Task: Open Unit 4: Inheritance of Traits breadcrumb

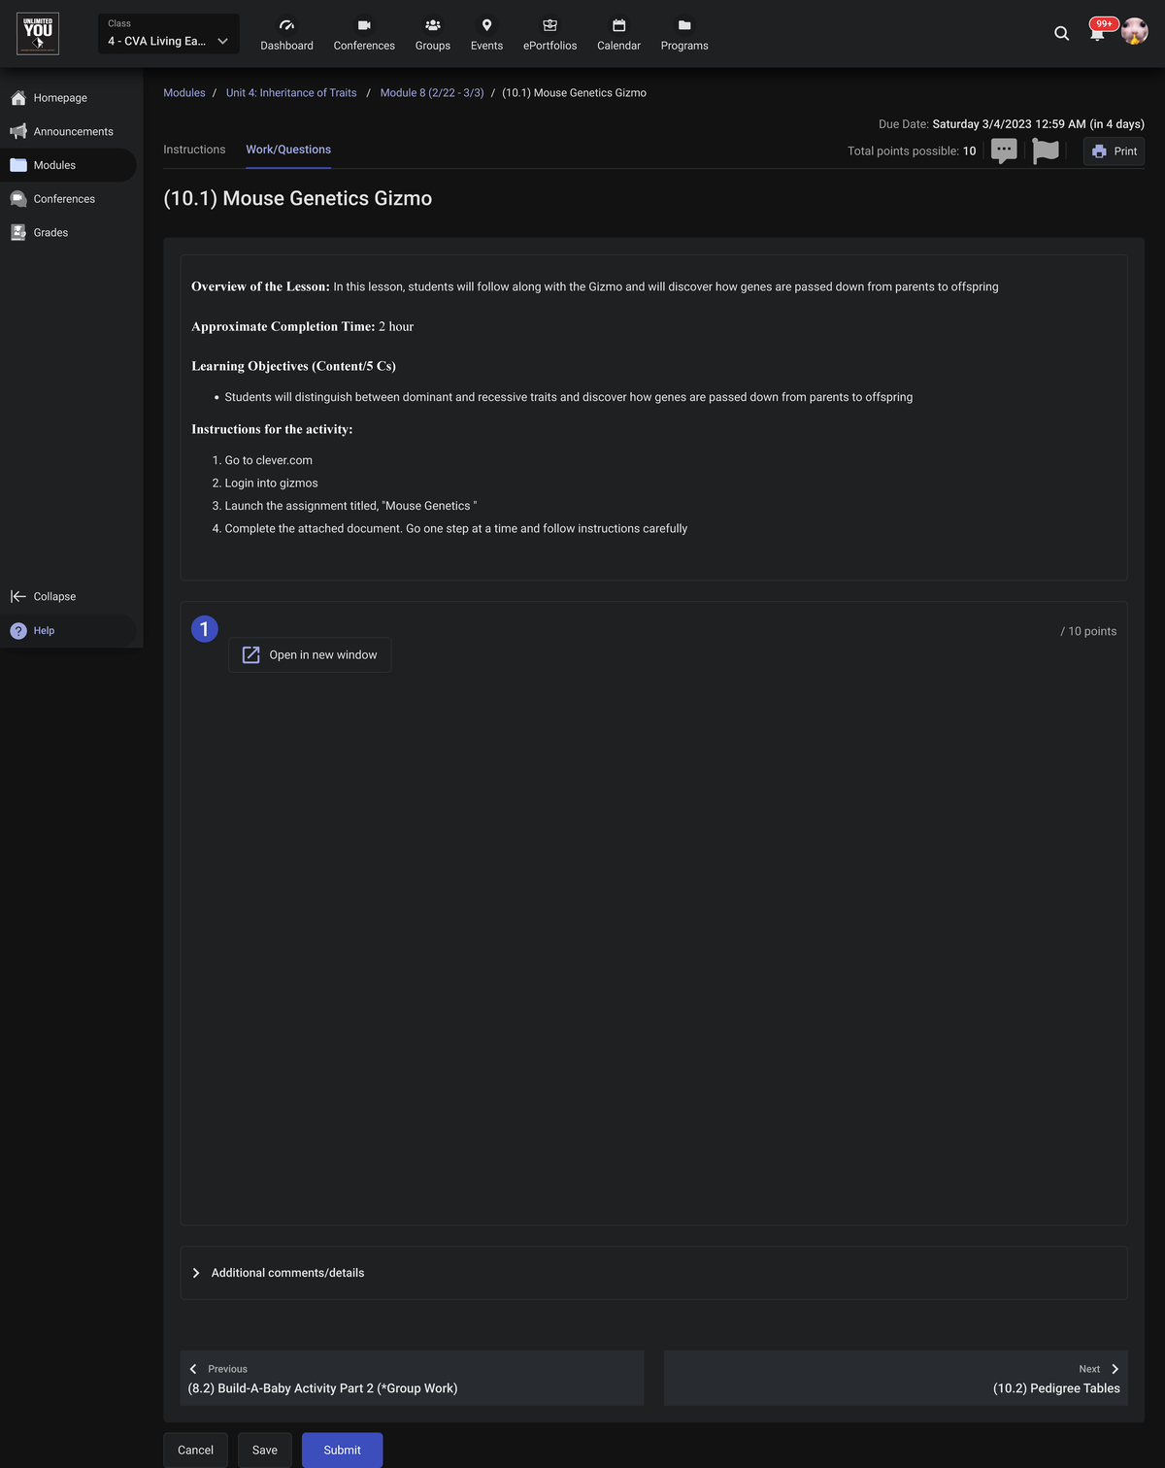Action: pyautogui.click(x=291, y=93)
